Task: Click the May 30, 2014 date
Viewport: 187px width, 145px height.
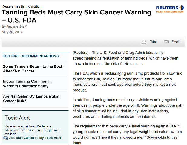Action: (12, 32)
